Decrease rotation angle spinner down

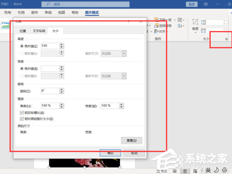tap(62, 92)
